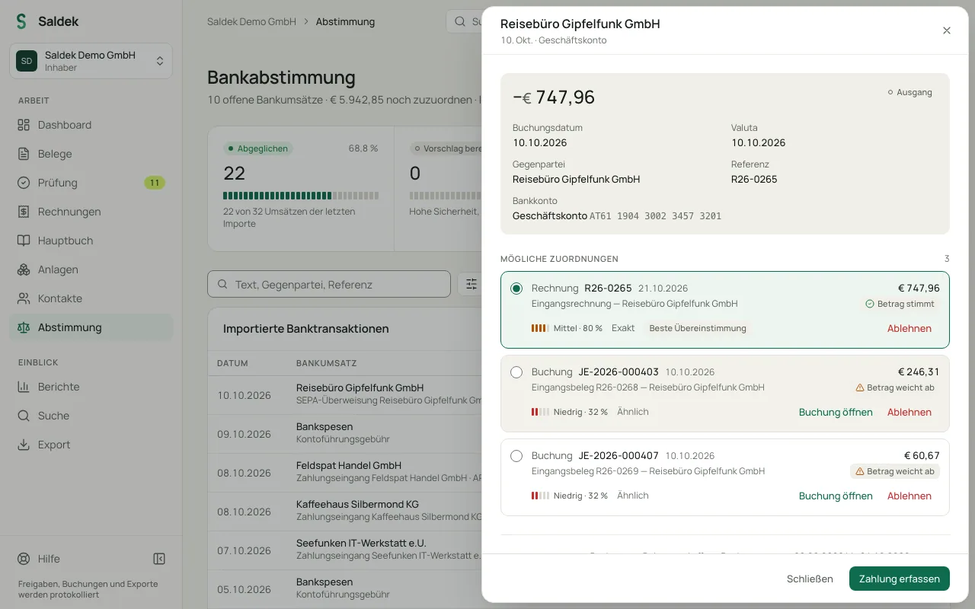Click the Schließen button
975x609 pixels.
tap(810, 579)
